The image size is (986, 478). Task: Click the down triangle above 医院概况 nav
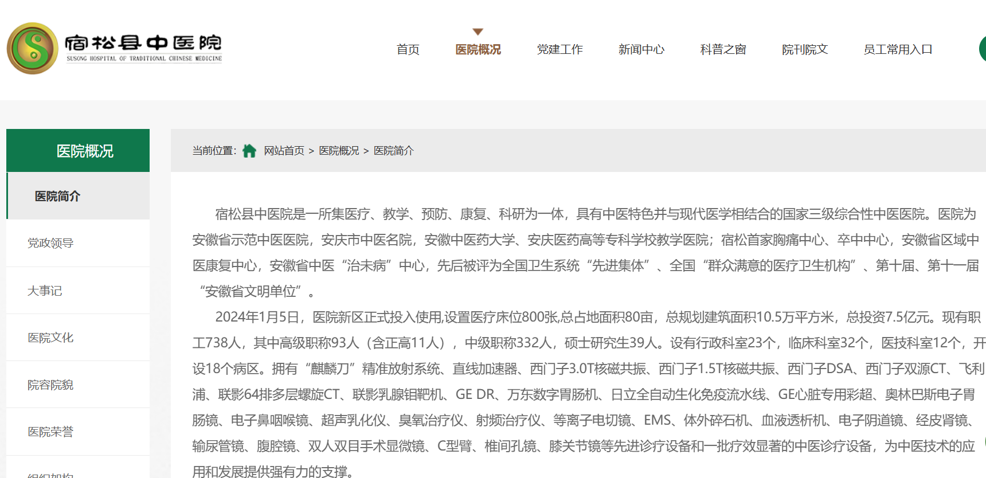click(x=478, y=32)
